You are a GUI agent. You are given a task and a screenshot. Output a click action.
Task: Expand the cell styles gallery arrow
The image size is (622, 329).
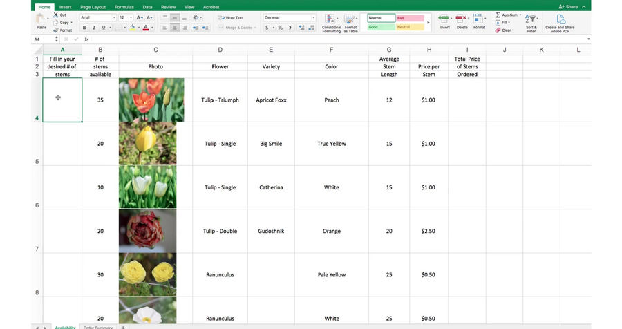(428, 23)
